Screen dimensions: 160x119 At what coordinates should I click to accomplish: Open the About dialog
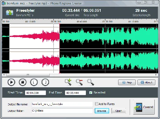[146, 82]
